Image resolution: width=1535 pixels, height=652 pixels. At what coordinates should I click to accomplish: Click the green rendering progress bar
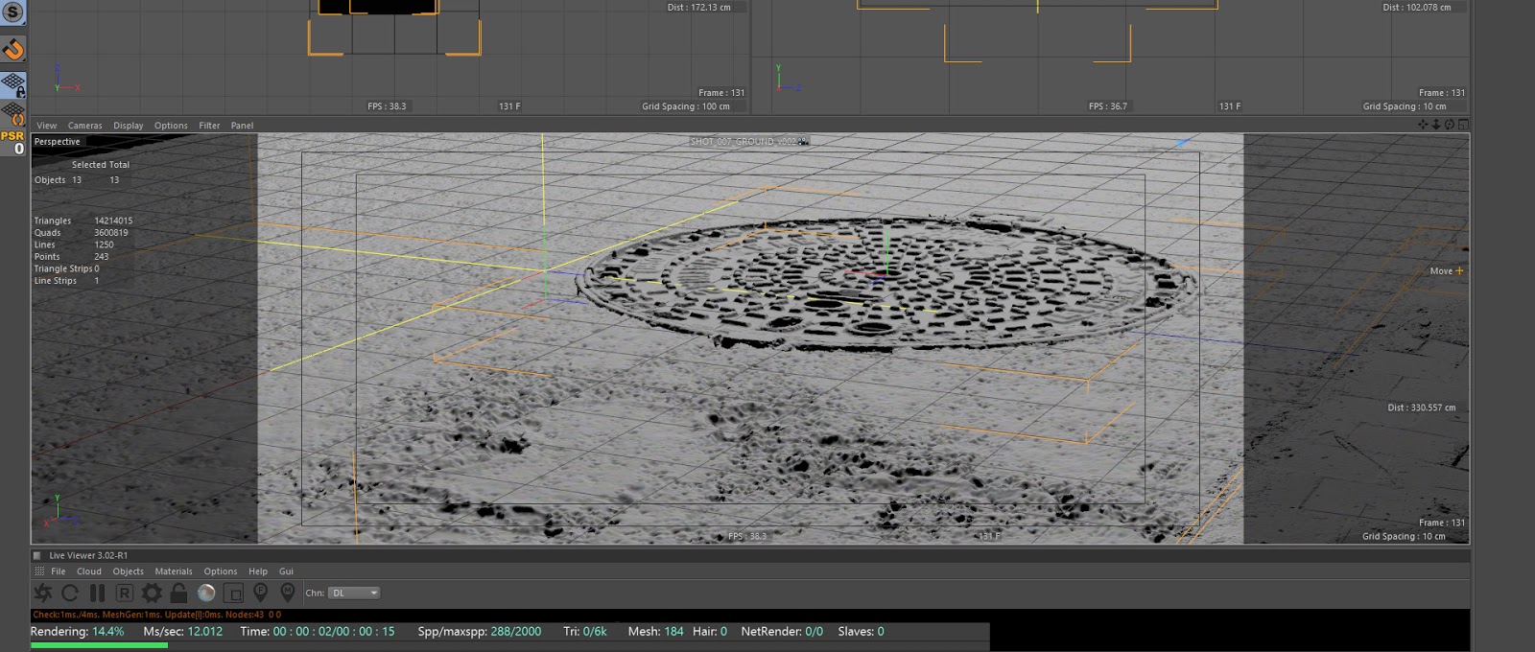pos(99,645)
